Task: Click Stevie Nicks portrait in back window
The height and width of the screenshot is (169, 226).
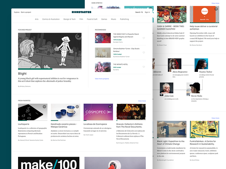Action: point(193,89)
